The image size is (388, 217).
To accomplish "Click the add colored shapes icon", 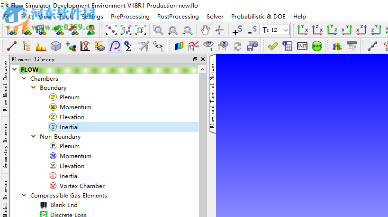I will tap(71, 46).
